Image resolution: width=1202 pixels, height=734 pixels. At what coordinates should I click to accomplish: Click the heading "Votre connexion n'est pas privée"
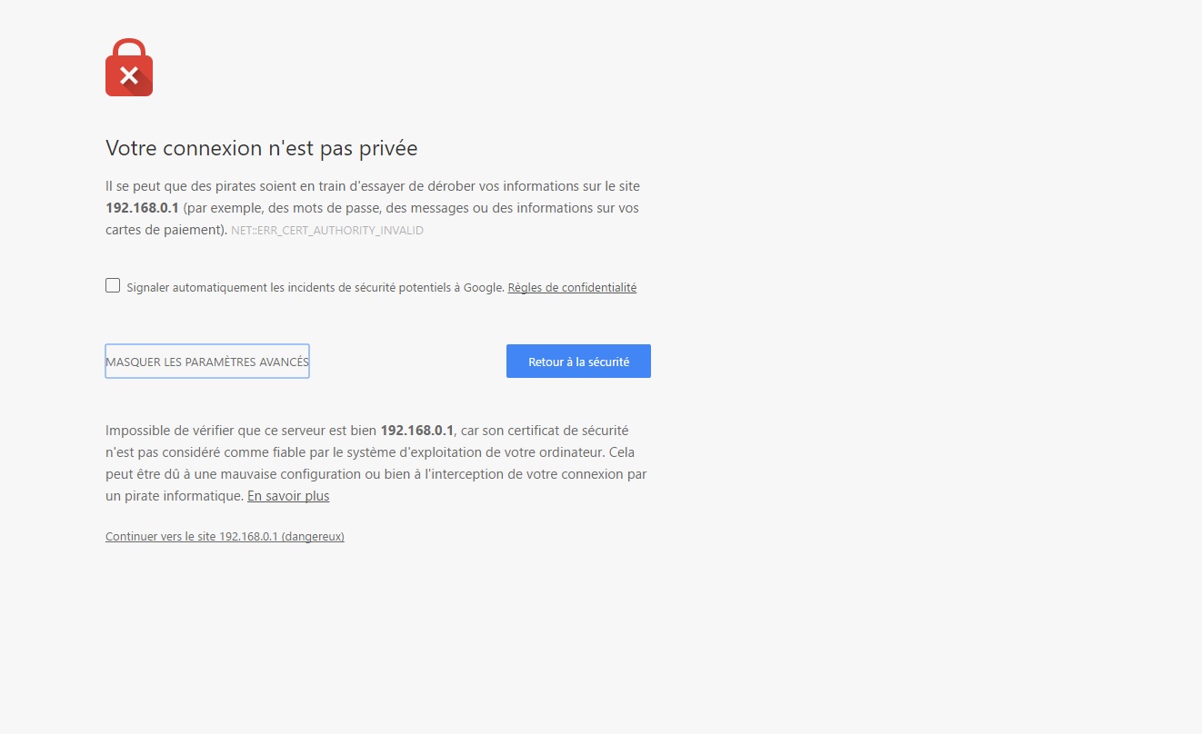[261, 148]
